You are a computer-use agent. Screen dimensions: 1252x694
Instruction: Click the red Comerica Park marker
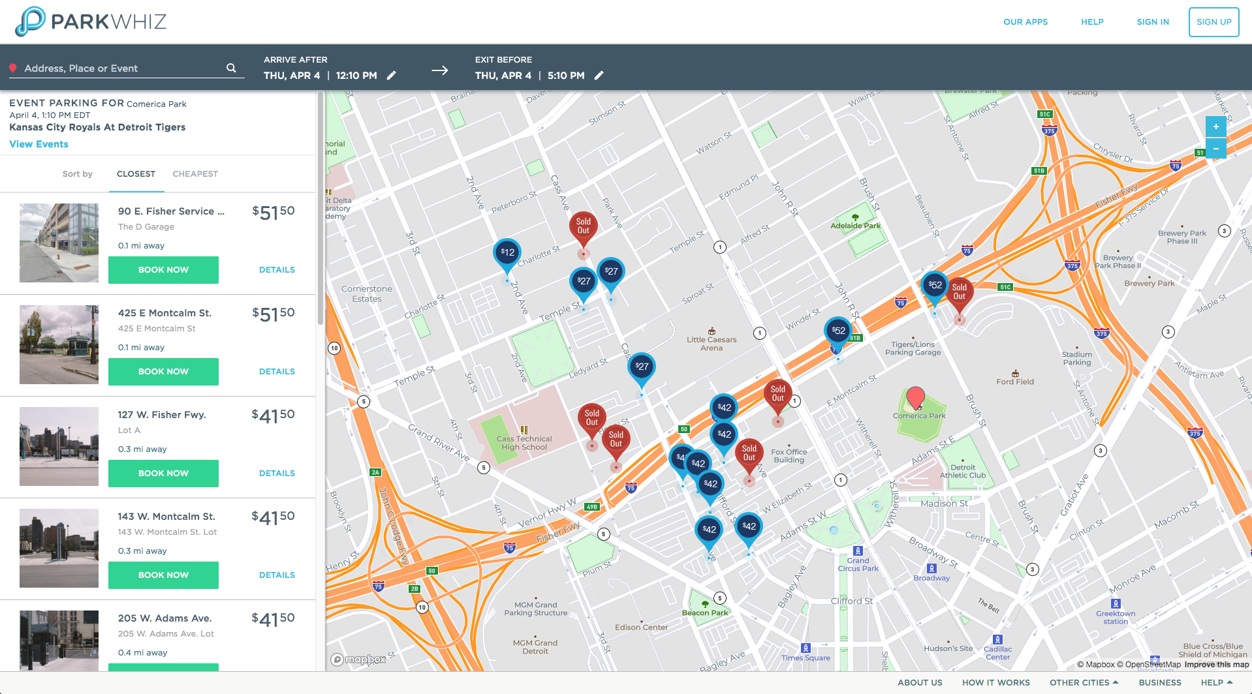(916, 396)
